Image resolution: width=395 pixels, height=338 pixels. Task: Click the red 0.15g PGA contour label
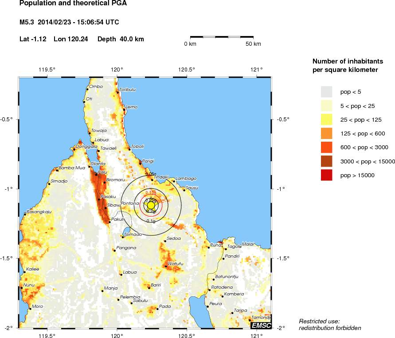click(x=151, y=193)
